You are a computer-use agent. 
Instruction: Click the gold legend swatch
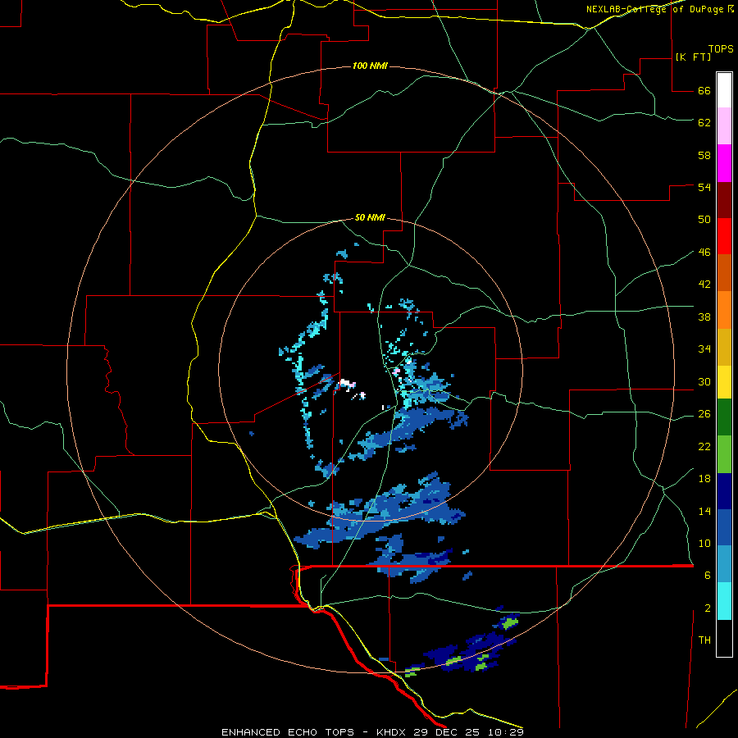click(724, 347)
